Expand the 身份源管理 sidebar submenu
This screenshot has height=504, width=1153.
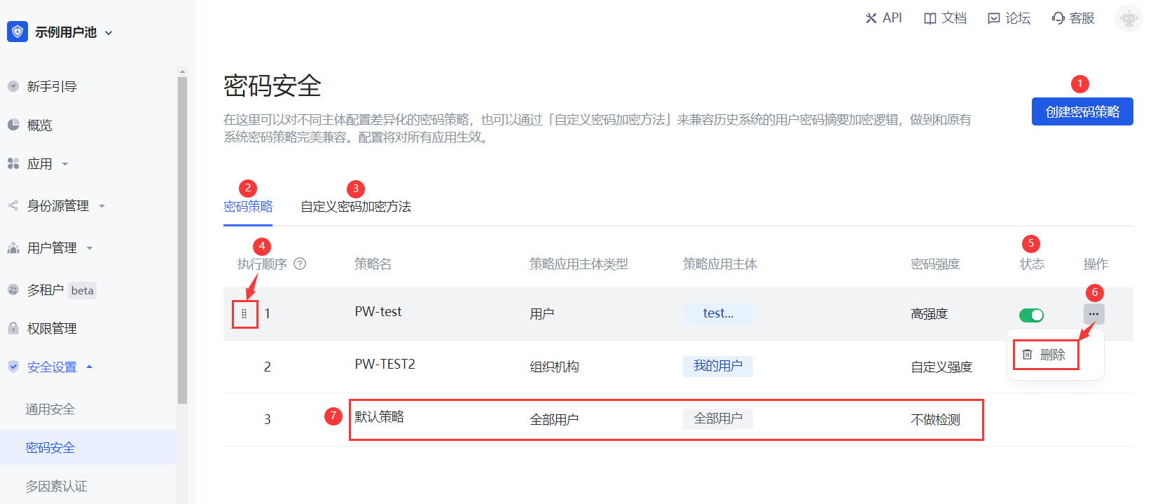pyautogui.click(x=102, y=206)
